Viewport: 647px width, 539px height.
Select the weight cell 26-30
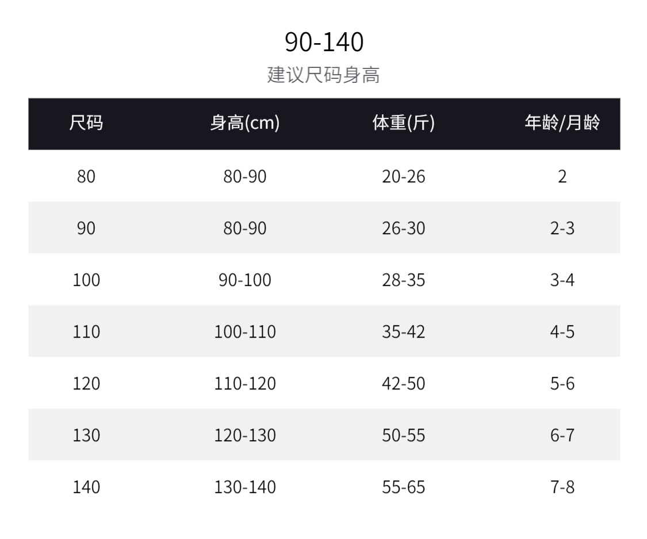[404, 228]
